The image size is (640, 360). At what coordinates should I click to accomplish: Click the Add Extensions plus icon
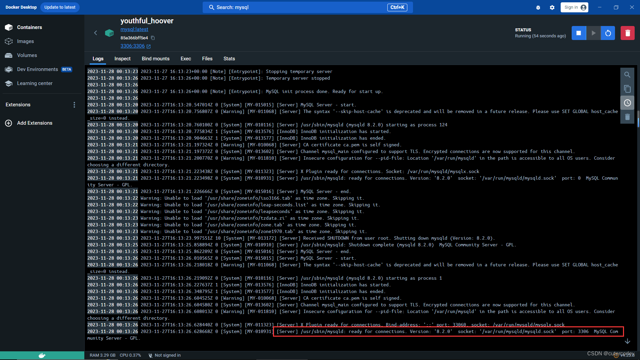[9, 123]
